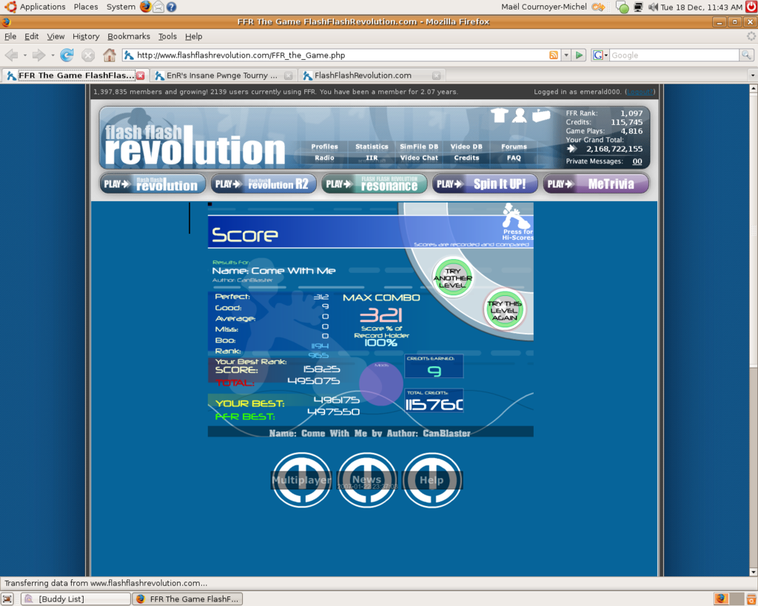
Task: Click the t-shirt icon in site header
Action: (x=500, y=115)
